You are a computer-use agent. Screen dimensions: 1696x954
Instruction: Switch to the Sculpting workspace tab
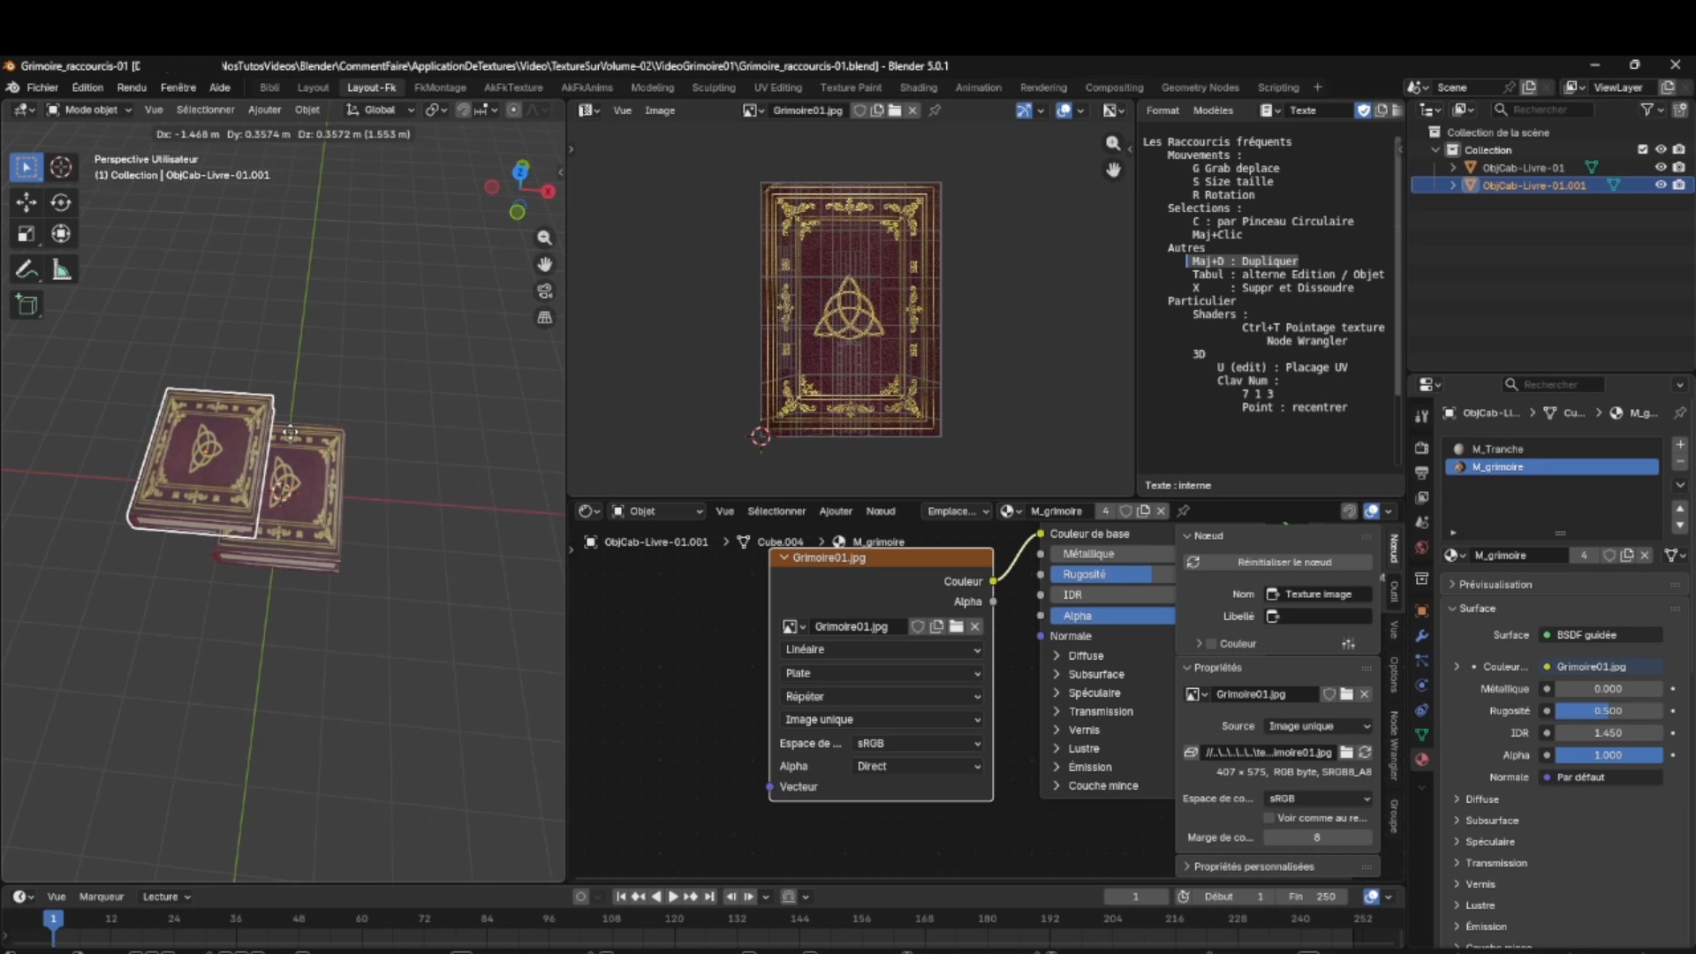click(x=713, y=87)
